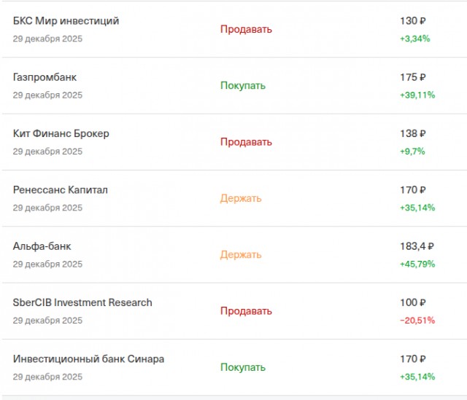This screenshot has width=467, height=400.
Task: Select the БКС Мир инвестиций forecast name
Action: coord(66,21)
